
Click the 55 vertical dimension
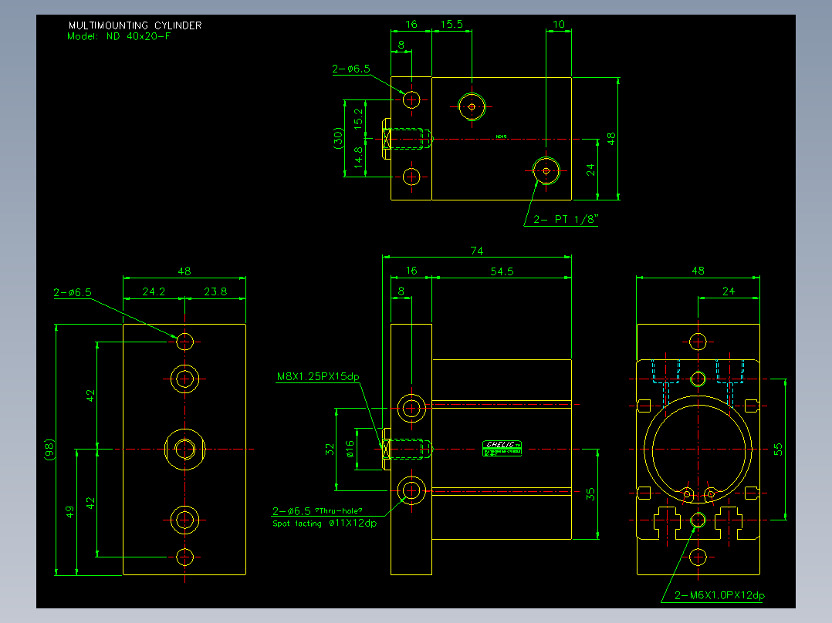(x=777, y=450)
